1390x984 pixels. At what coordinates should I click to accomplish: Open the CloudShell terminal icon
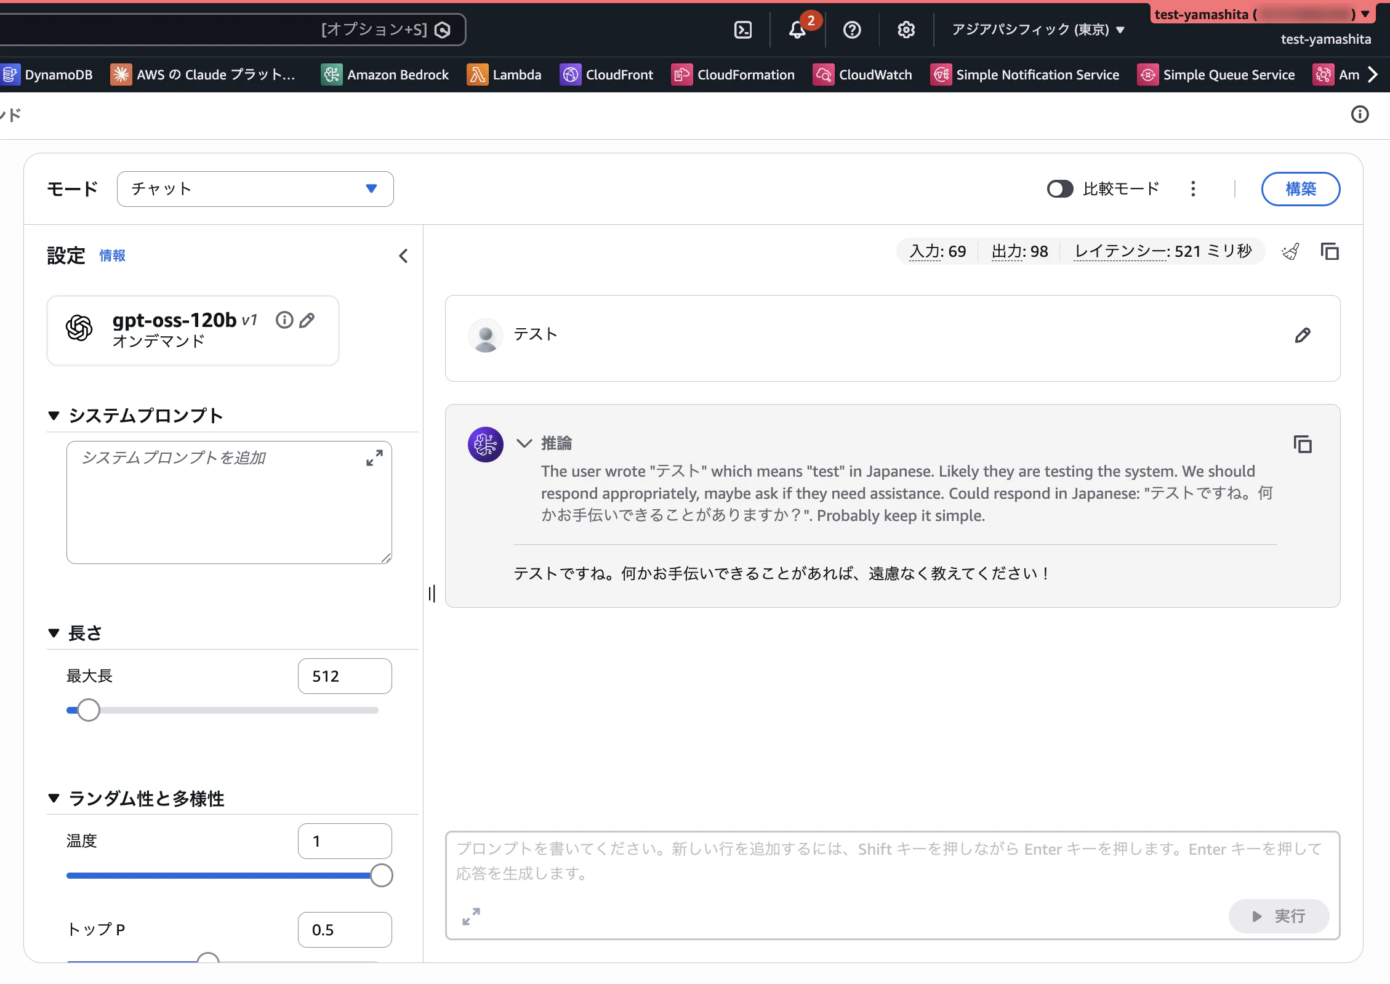(743, 30)
